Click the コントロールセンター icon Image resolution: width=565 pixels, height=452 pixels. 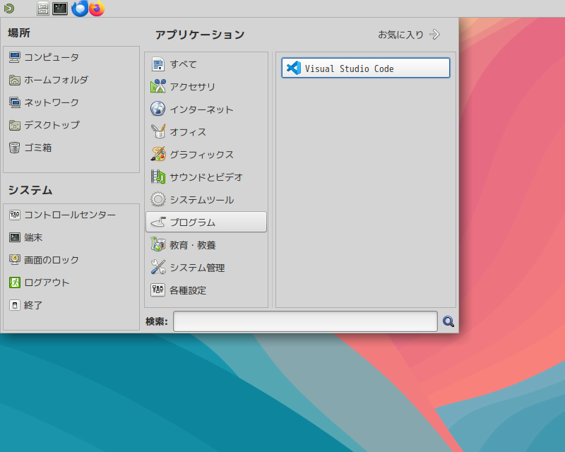[x=14, y=215]
